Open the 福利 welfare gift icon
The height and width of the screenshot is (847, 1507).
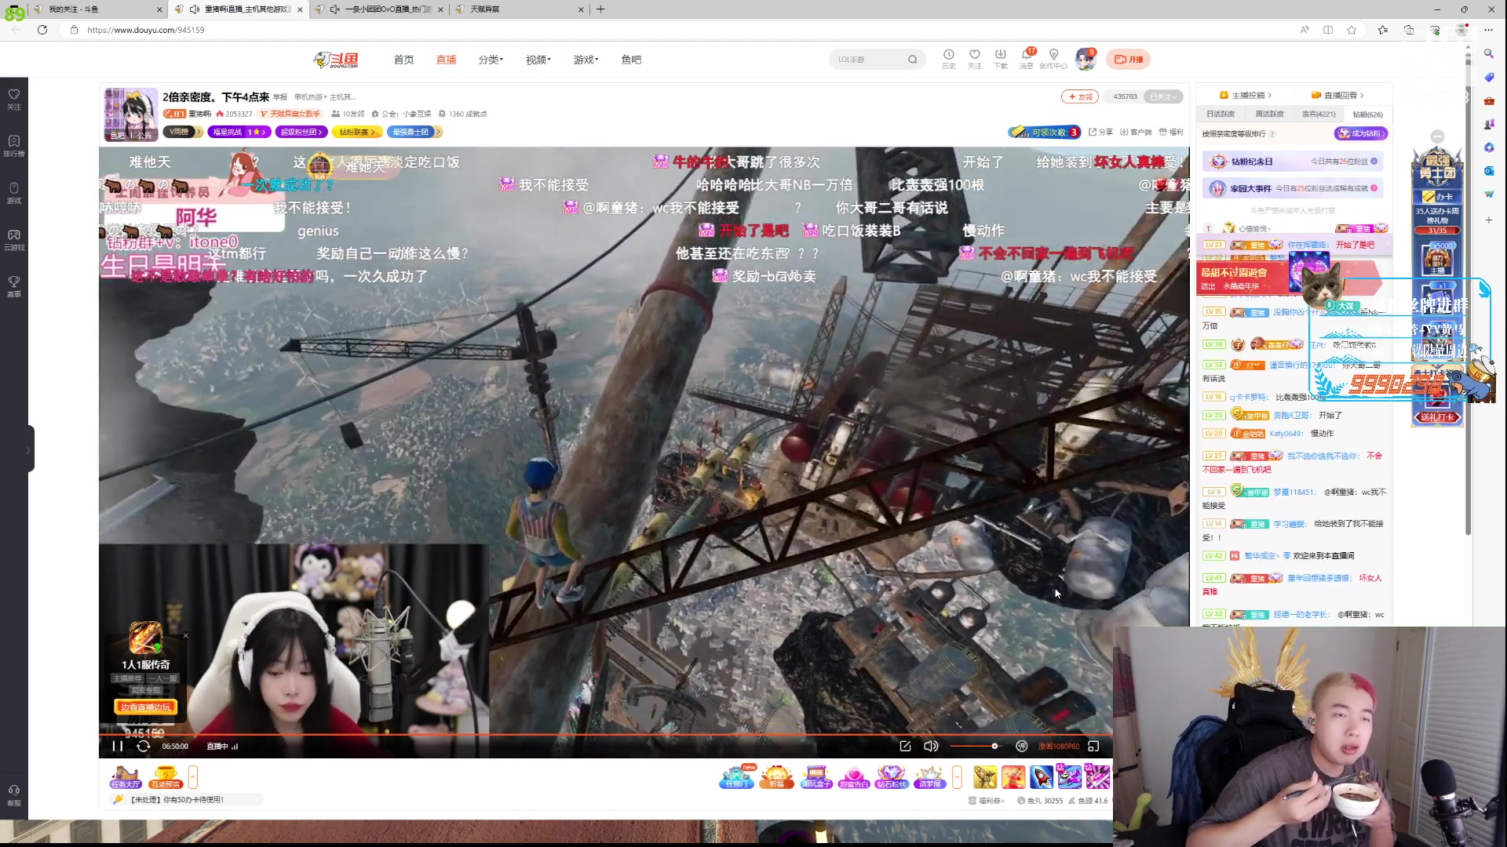pos(1171,132)
